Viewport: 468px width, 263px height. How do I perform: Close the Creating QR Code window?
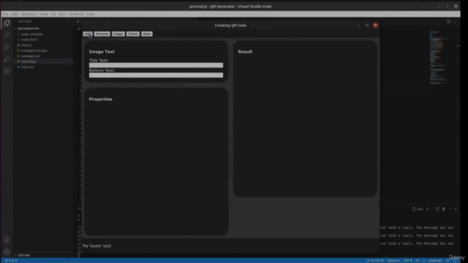click(375, 26)
